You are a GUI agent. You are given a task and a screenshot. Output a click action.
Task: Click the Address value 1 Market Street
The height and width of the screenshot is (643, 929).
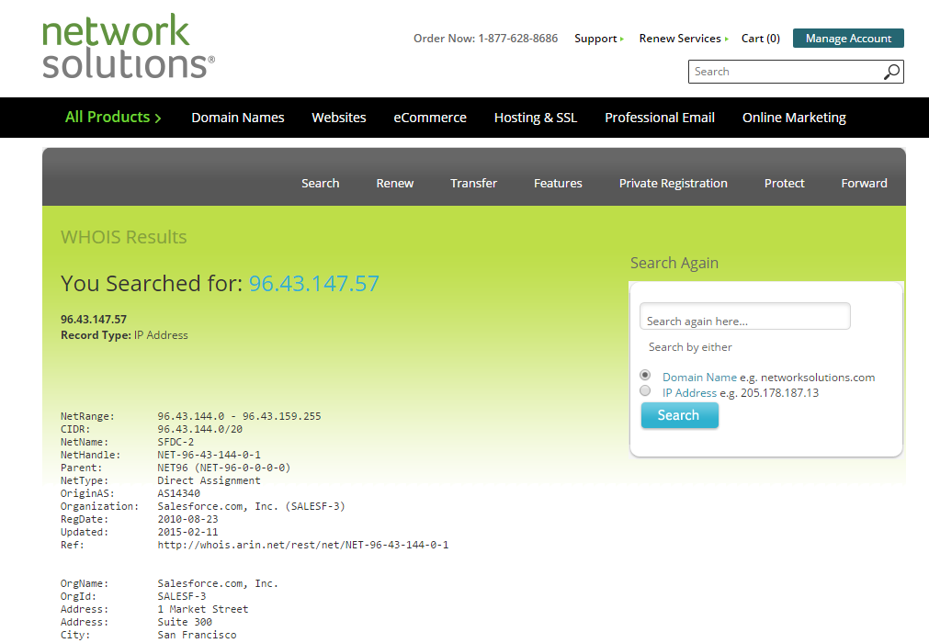click(x=203, y=609)
